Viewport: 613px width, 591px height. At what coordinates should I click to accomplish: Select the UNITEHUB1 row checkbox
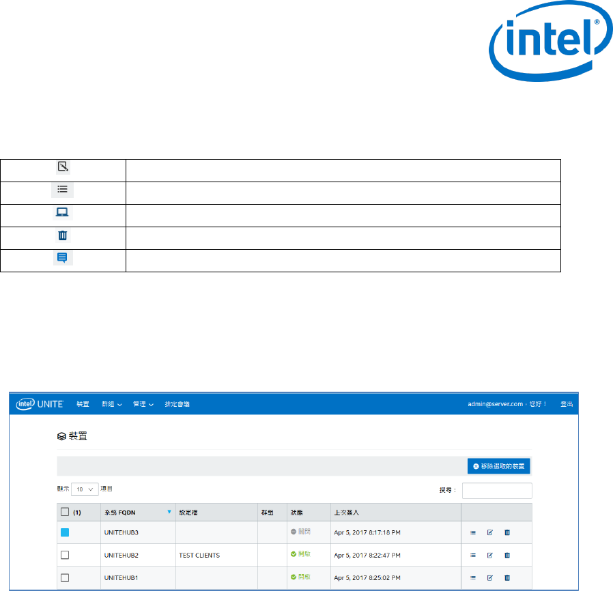click(66, 577)
